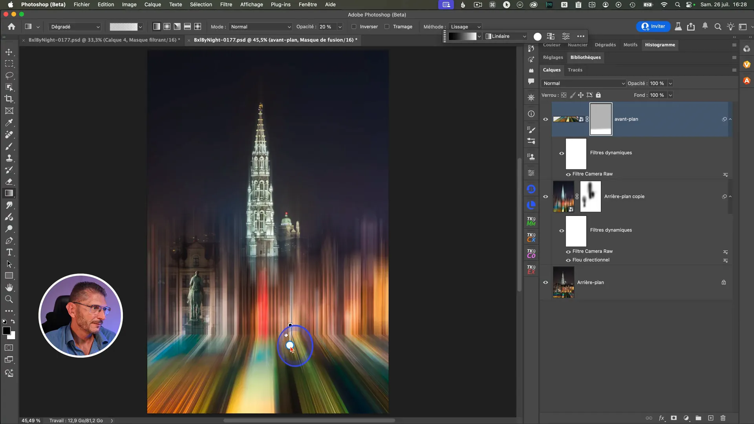Open the Linéaire gradient type dropdown
The width and height of the screenshot is (754, 424).
coord(506,36)
